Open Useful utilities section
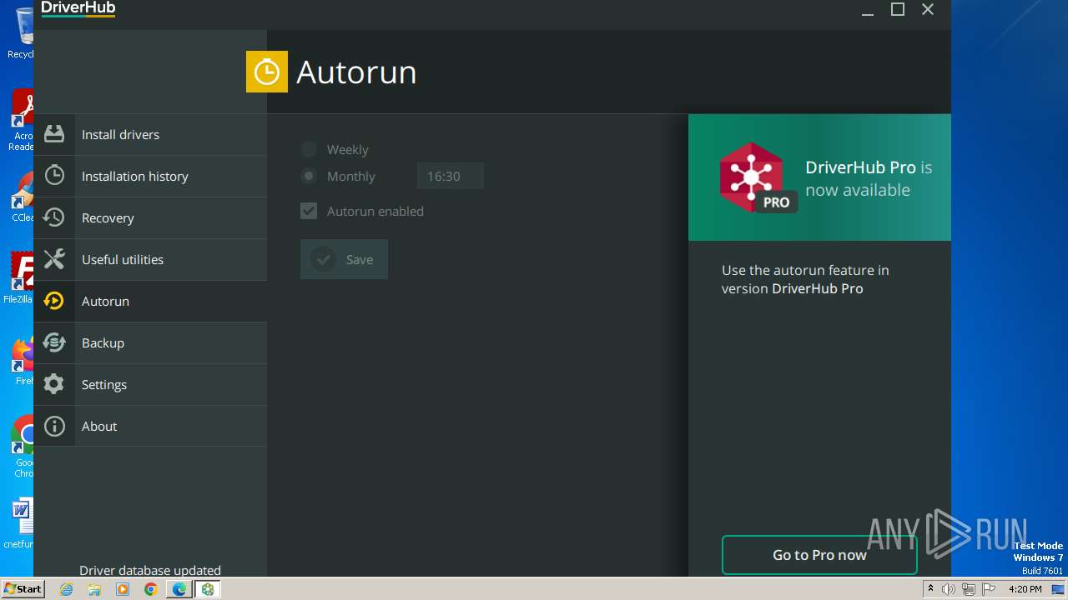Viewport: 1068px width, 600px height. 150,259
